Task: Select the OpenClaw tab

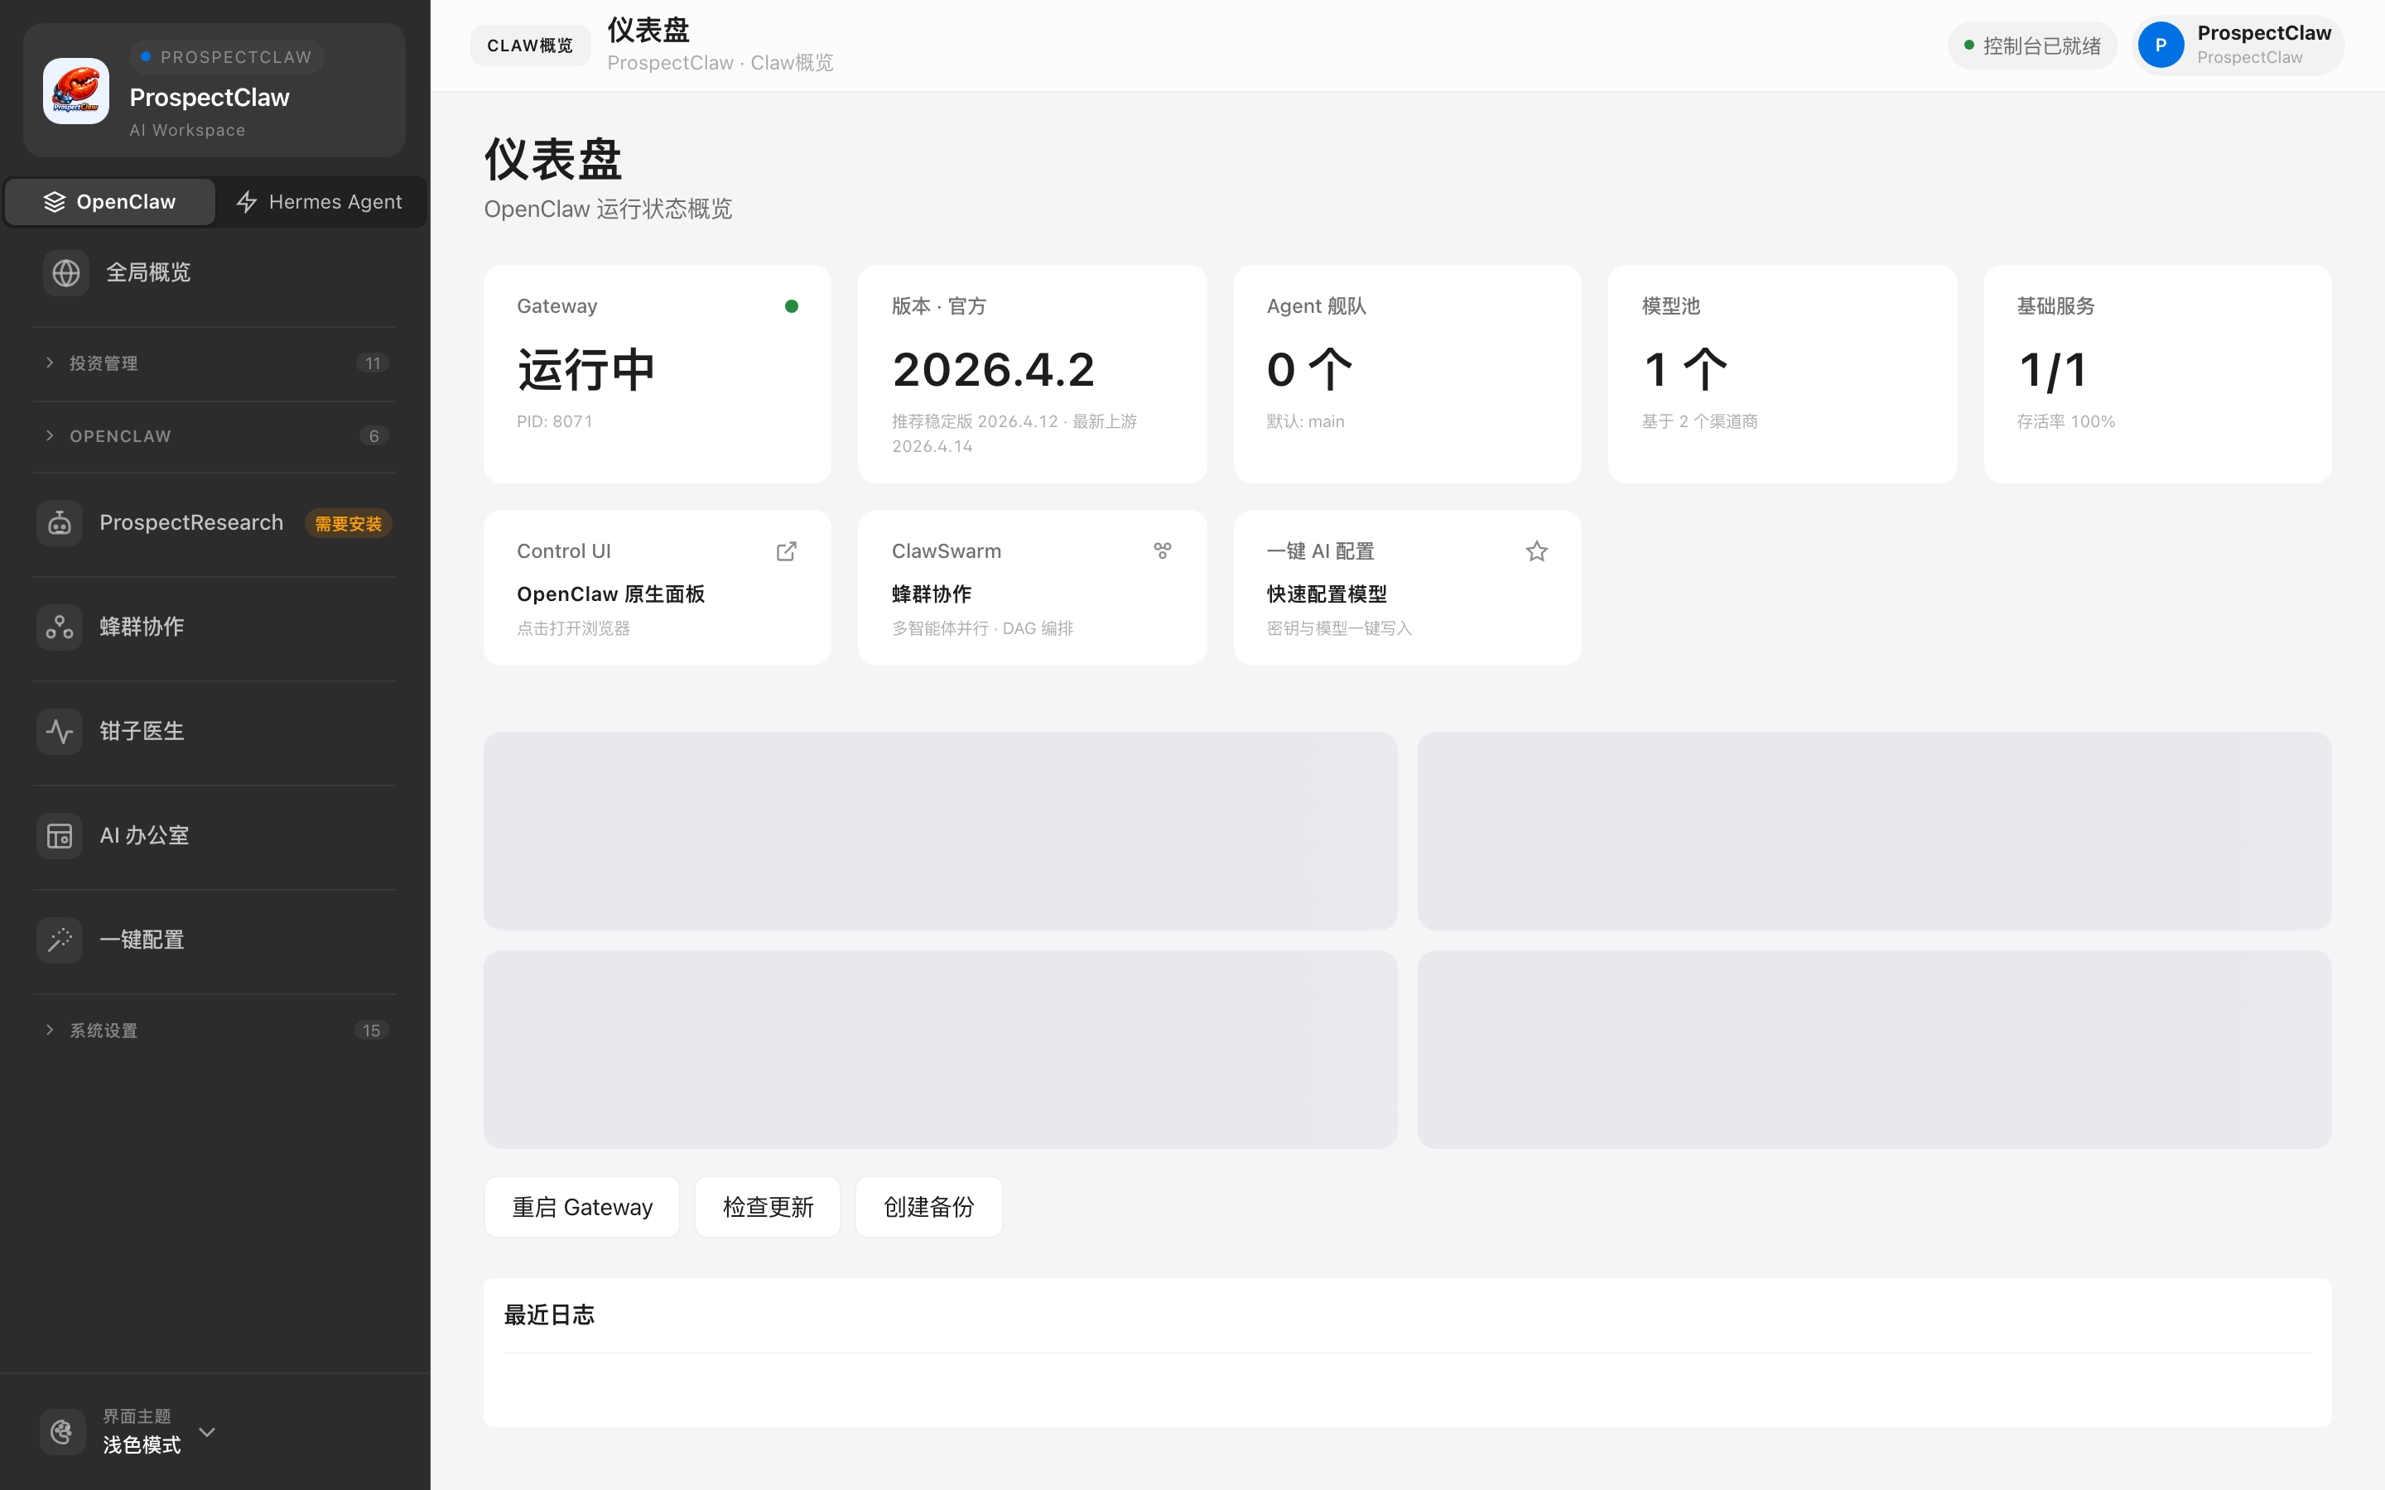Action: [109, 202]
